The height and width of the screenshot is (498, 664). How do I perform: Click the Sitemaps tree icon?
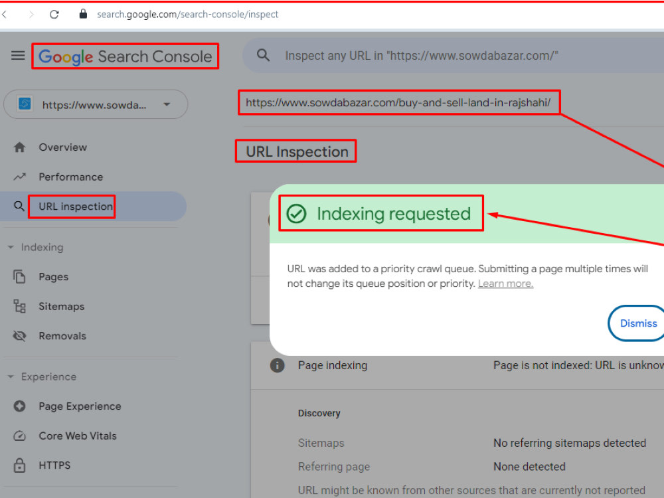pos(19,305)
